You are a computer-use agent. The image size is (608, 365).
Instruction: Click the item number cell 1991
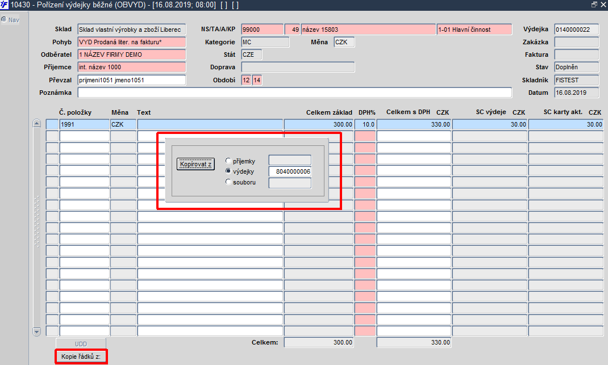[85, 124]
